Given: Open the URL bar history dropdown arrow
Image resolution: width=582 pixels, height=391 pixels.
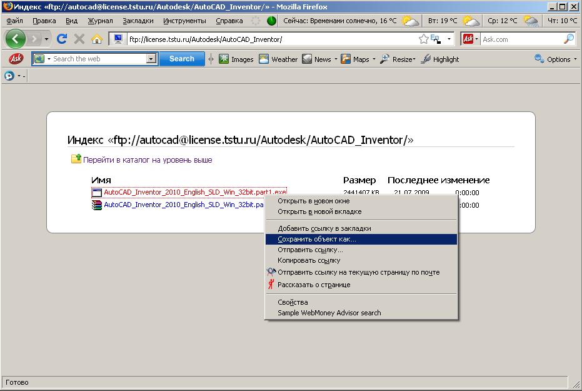Looking at the screenshot, I should [x=449, y=39].
